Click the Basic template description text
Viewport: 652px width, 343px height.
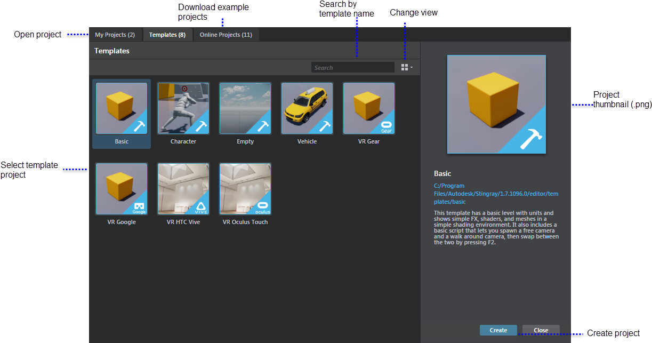(496, 228)
